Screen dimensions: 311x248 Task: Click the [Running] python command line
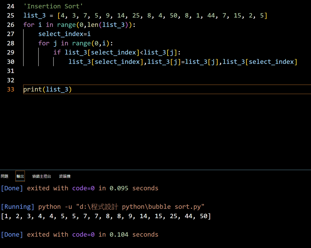(103, 207)
